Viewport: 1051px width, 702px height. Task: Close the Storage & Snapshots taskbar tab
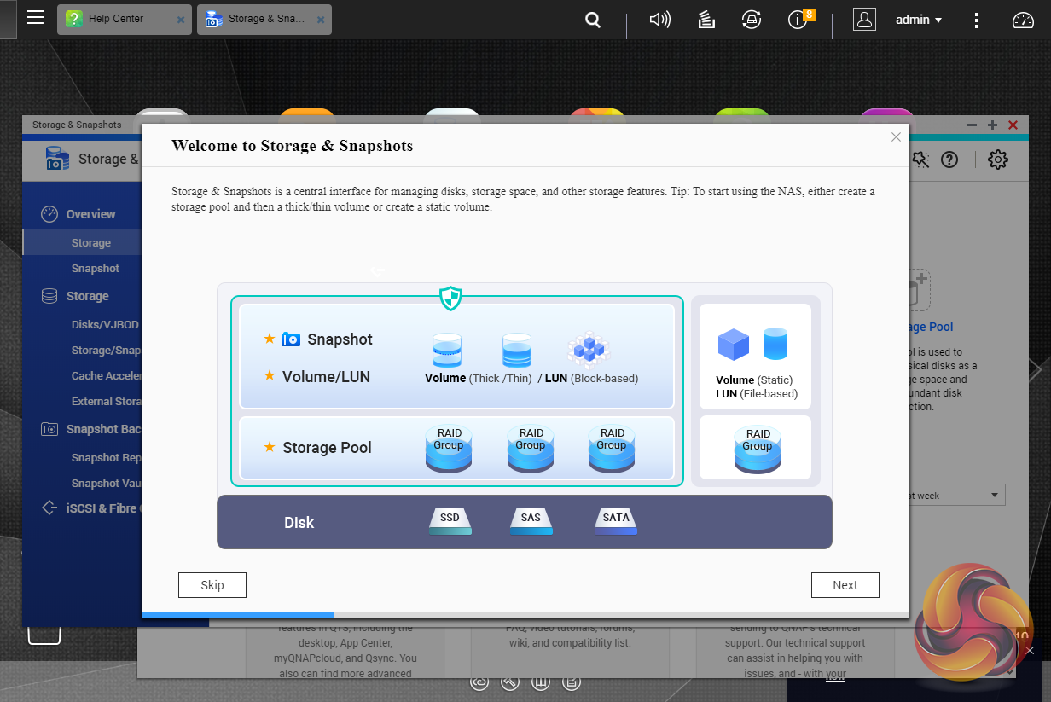[x=321, y=19]
